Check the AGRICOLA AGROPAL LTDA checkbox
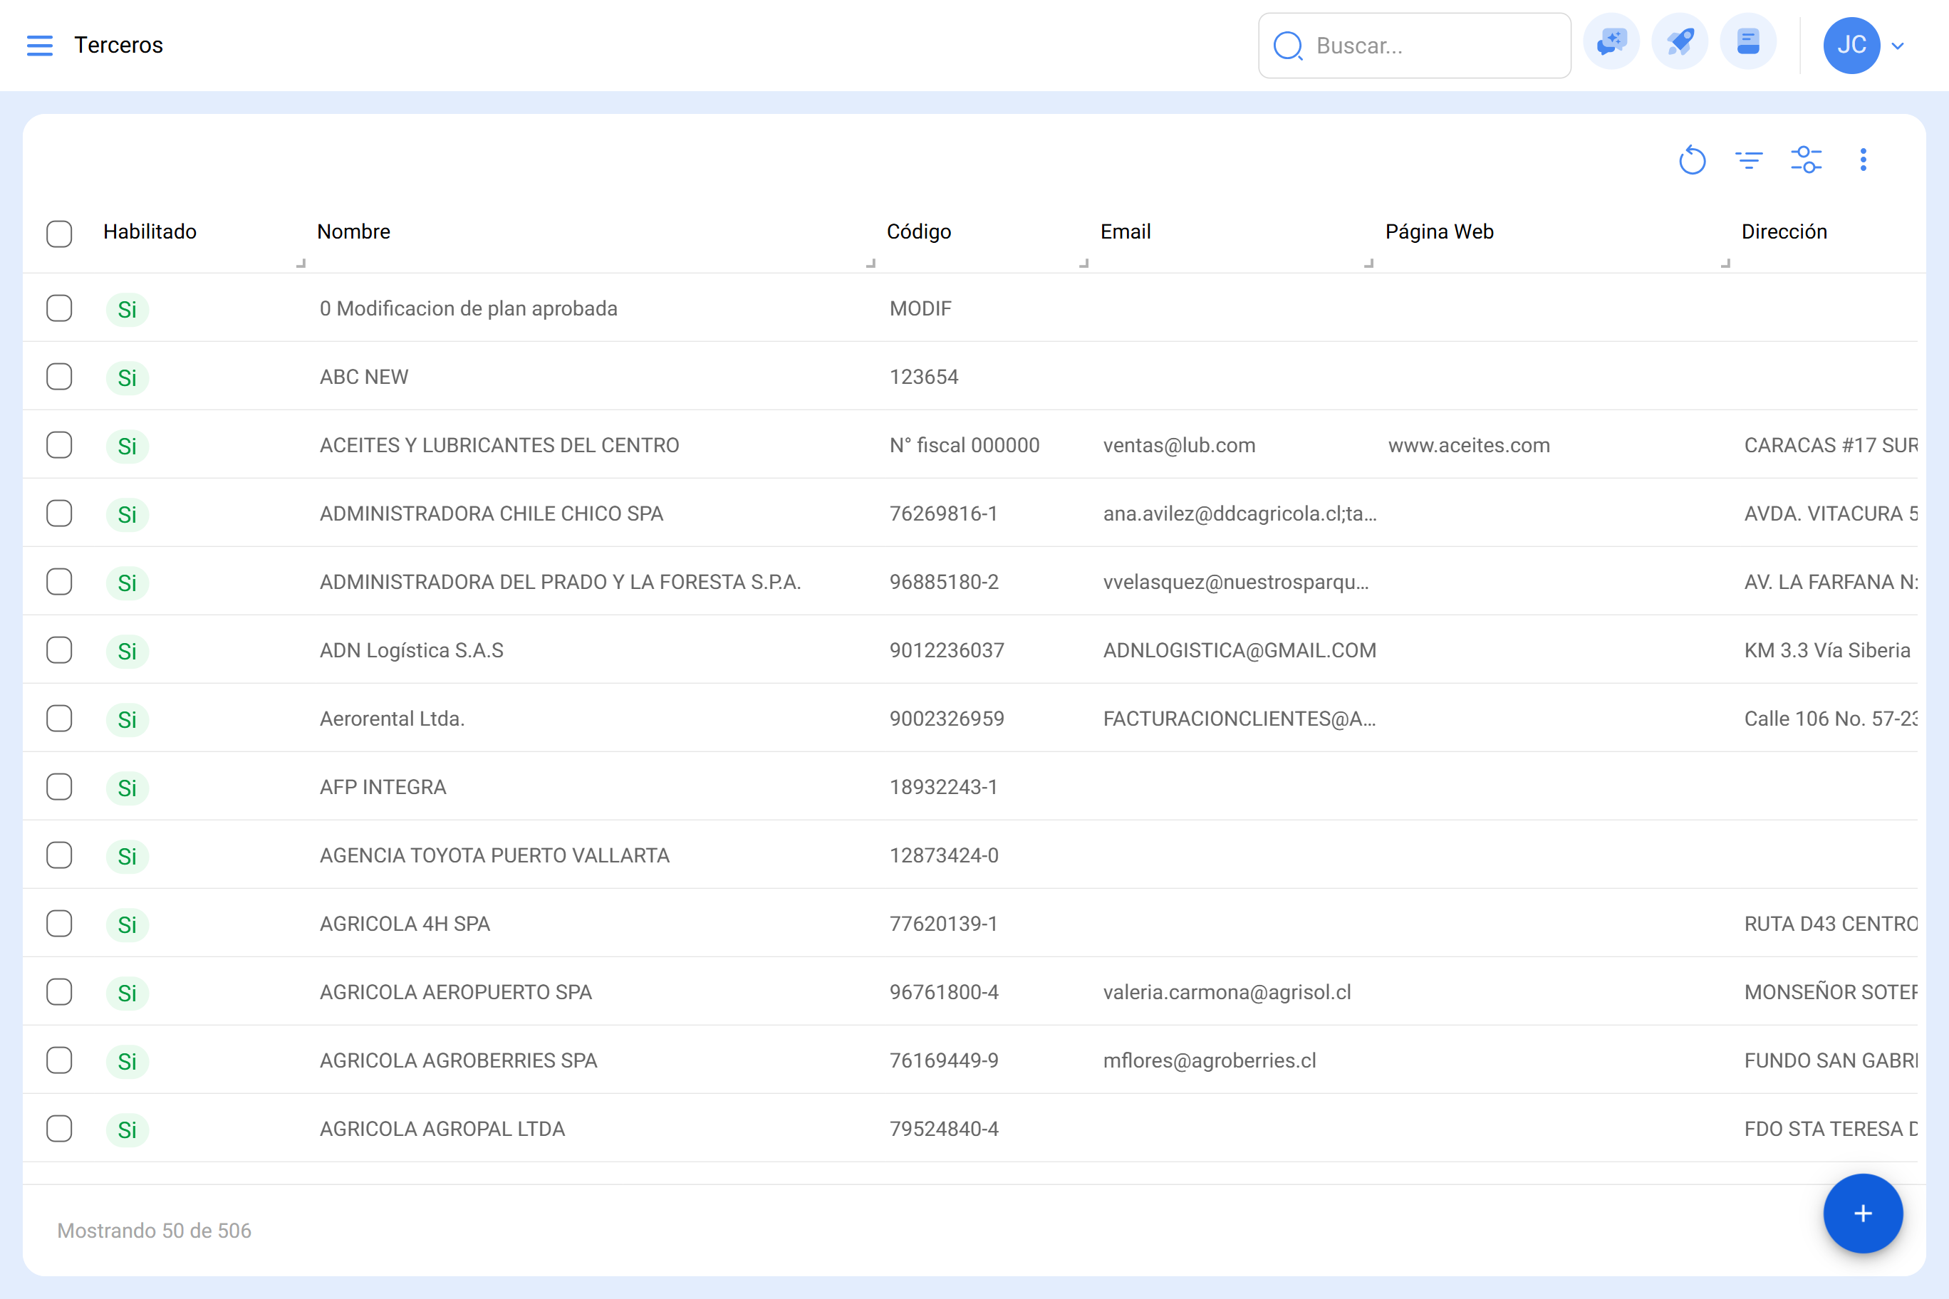This screenshot has width=1949, height=1299. click(x=59, y=1128)
